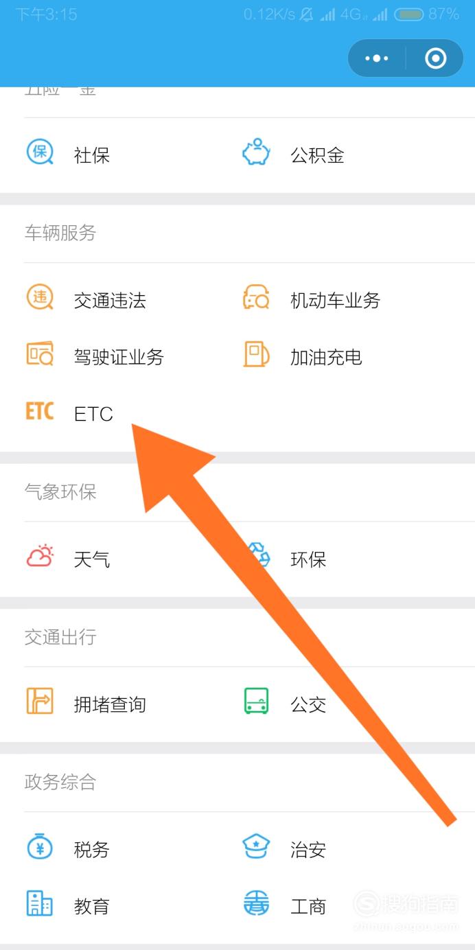Open the mini program three-dots menu
Viewport: 475px width, 950px height.
(376, 58)
